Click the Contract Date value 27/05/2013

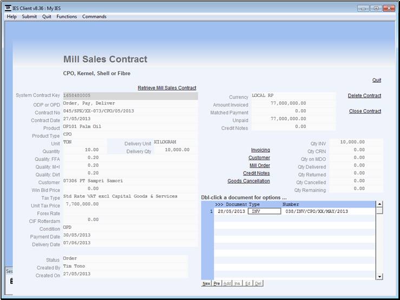click(x=77, y=119)
